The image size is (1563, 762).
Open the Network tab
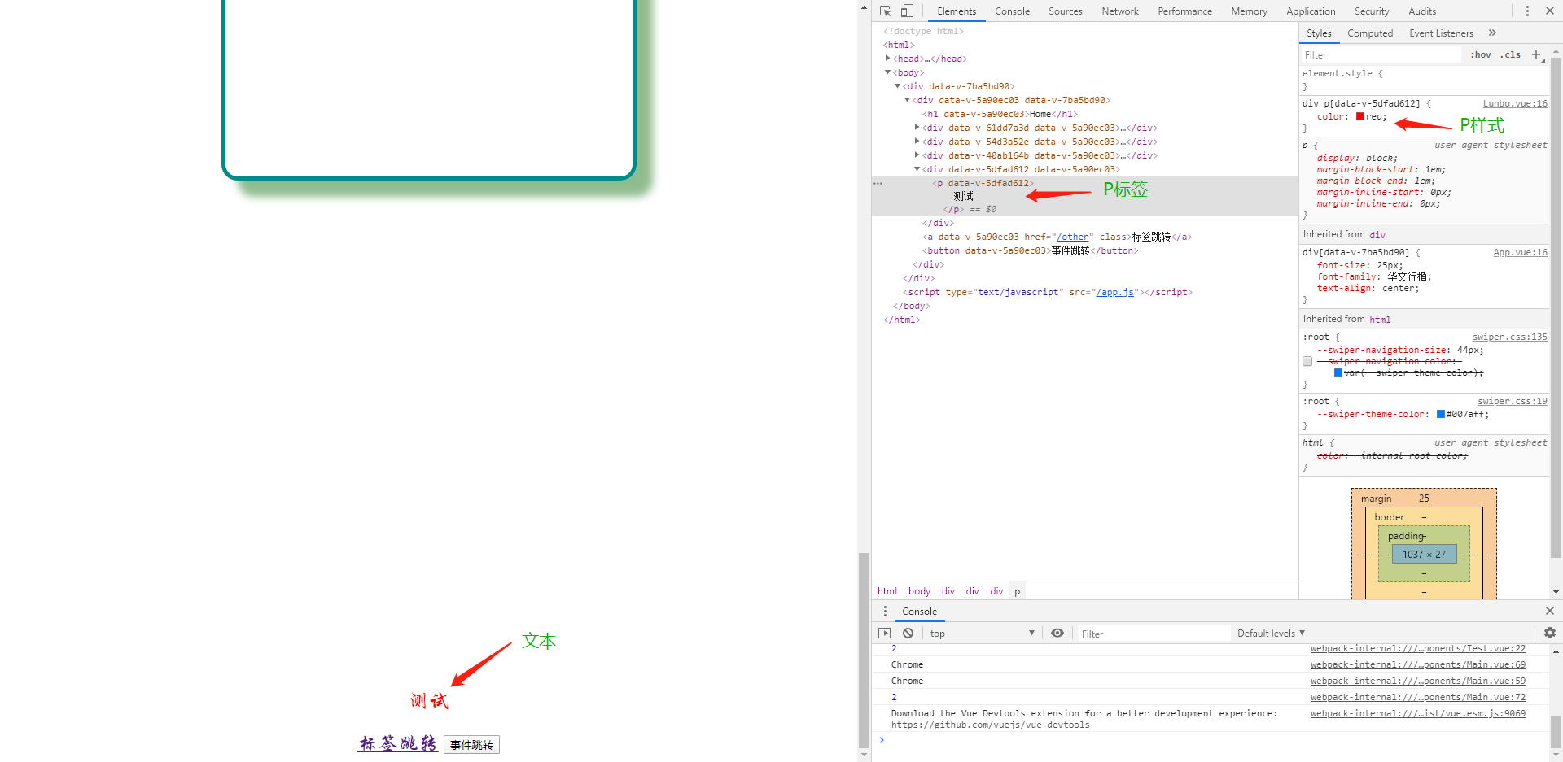click(x=1120, y=11)
